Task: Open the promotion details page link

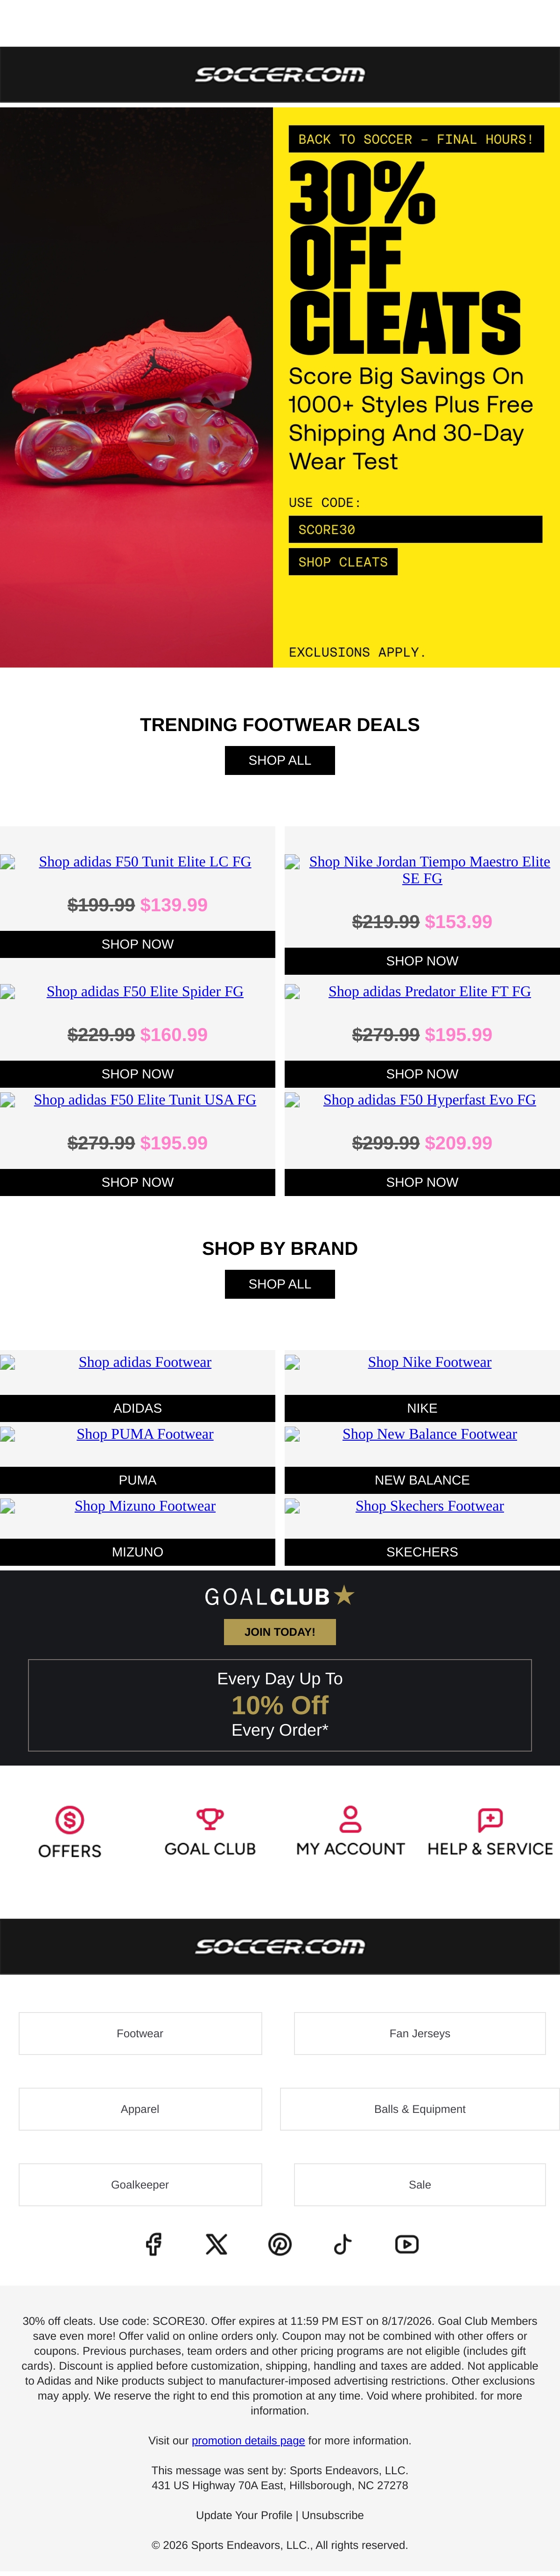Action: click(x=248, y=2440)
